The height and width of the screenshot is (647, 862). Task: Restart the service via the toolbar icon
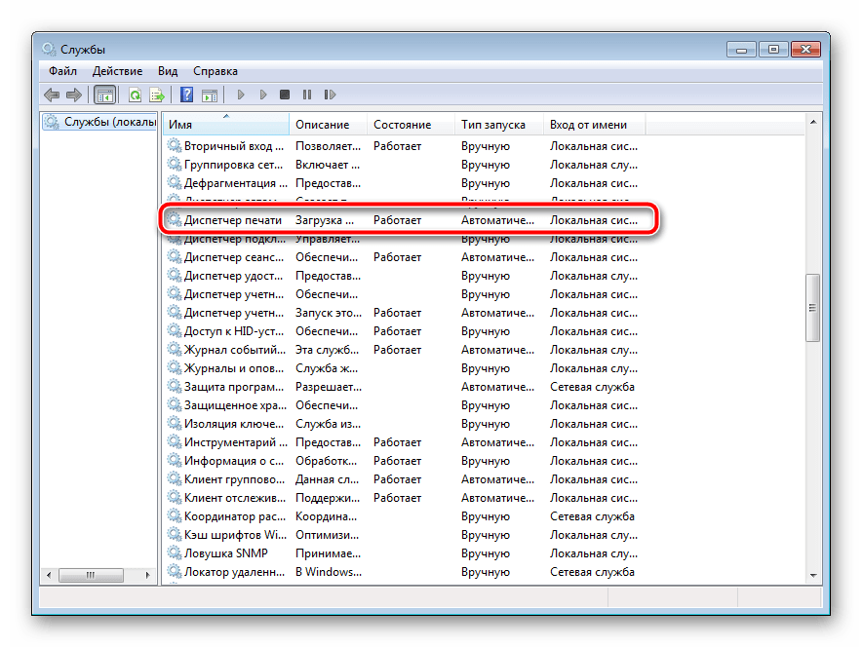coord(330,95)
